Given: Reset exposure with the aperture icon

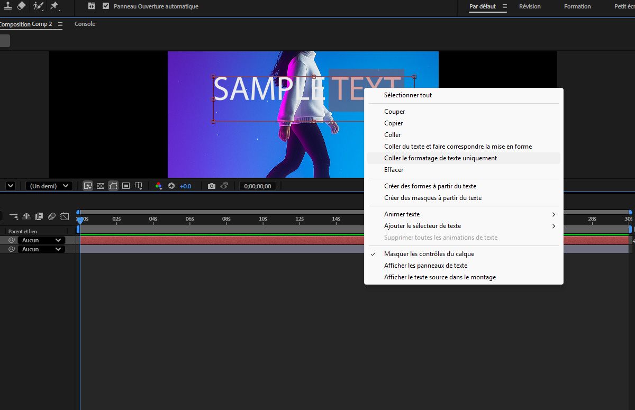Looking at the screenshot, I should (171, 186).
